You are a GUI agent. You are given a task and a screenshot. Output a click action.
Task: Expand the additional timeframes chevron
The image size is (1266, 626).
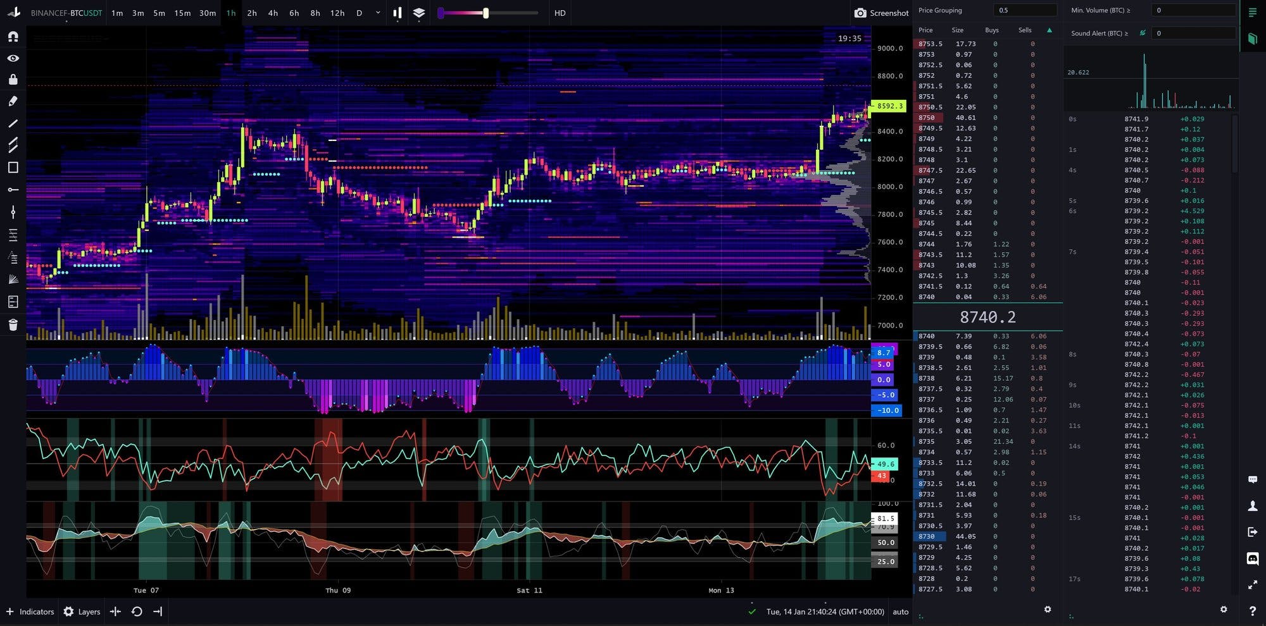(378, 13)
